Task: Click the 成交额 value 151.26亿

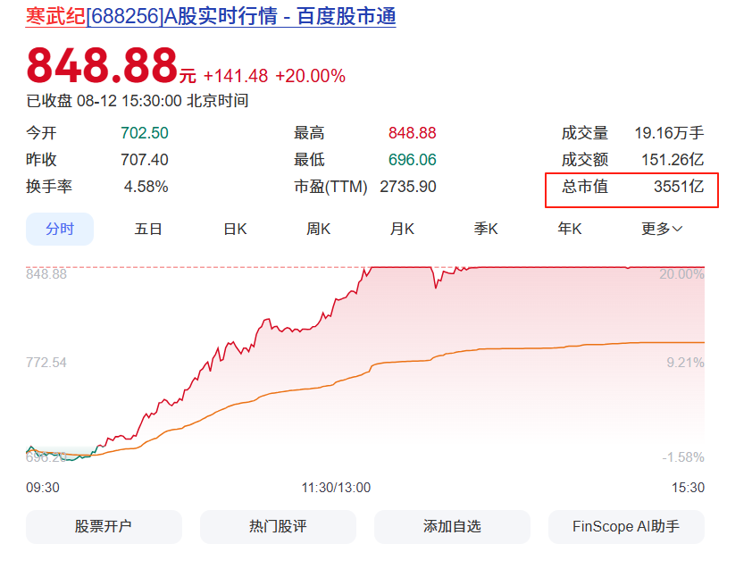Action: point(673,160)
